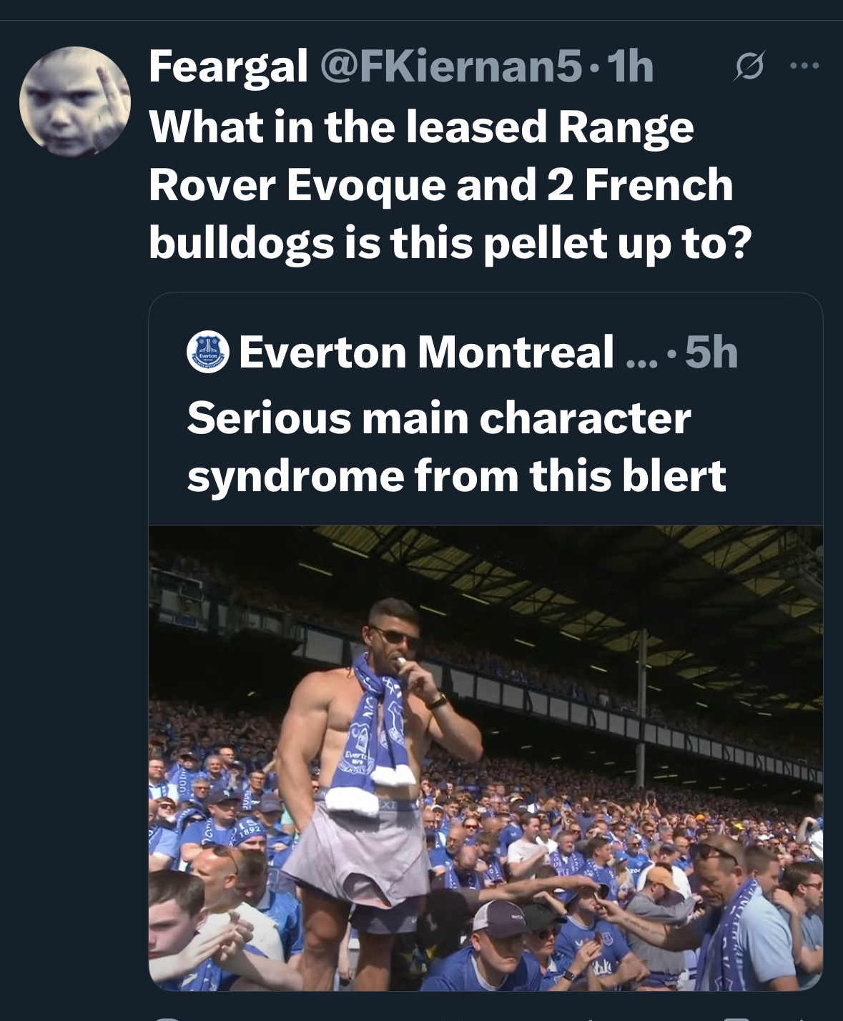Tap the 'syndrome from this blert' text line

pos(456,475)
